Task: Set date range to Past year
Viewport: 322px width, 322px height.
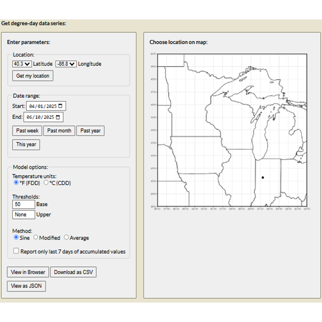Action: coord(90,131)
